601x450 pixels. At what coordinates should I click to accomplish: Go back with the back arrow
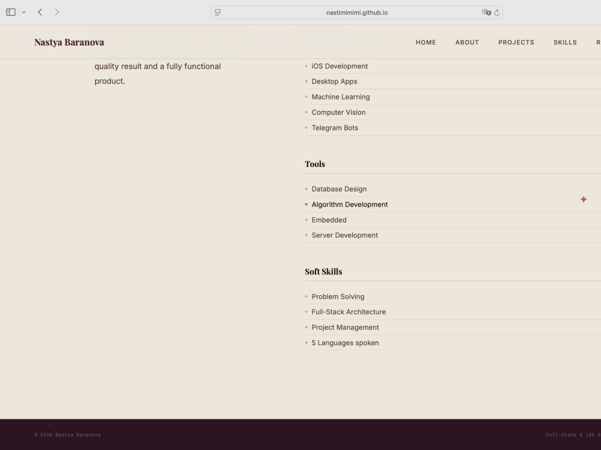40,12
